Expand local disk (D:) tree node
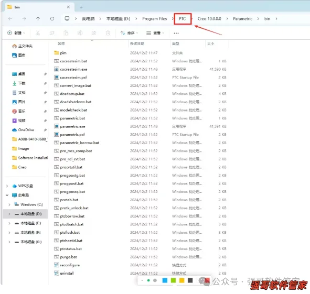This screenshot has width=310, height=294. pos(9,214)
